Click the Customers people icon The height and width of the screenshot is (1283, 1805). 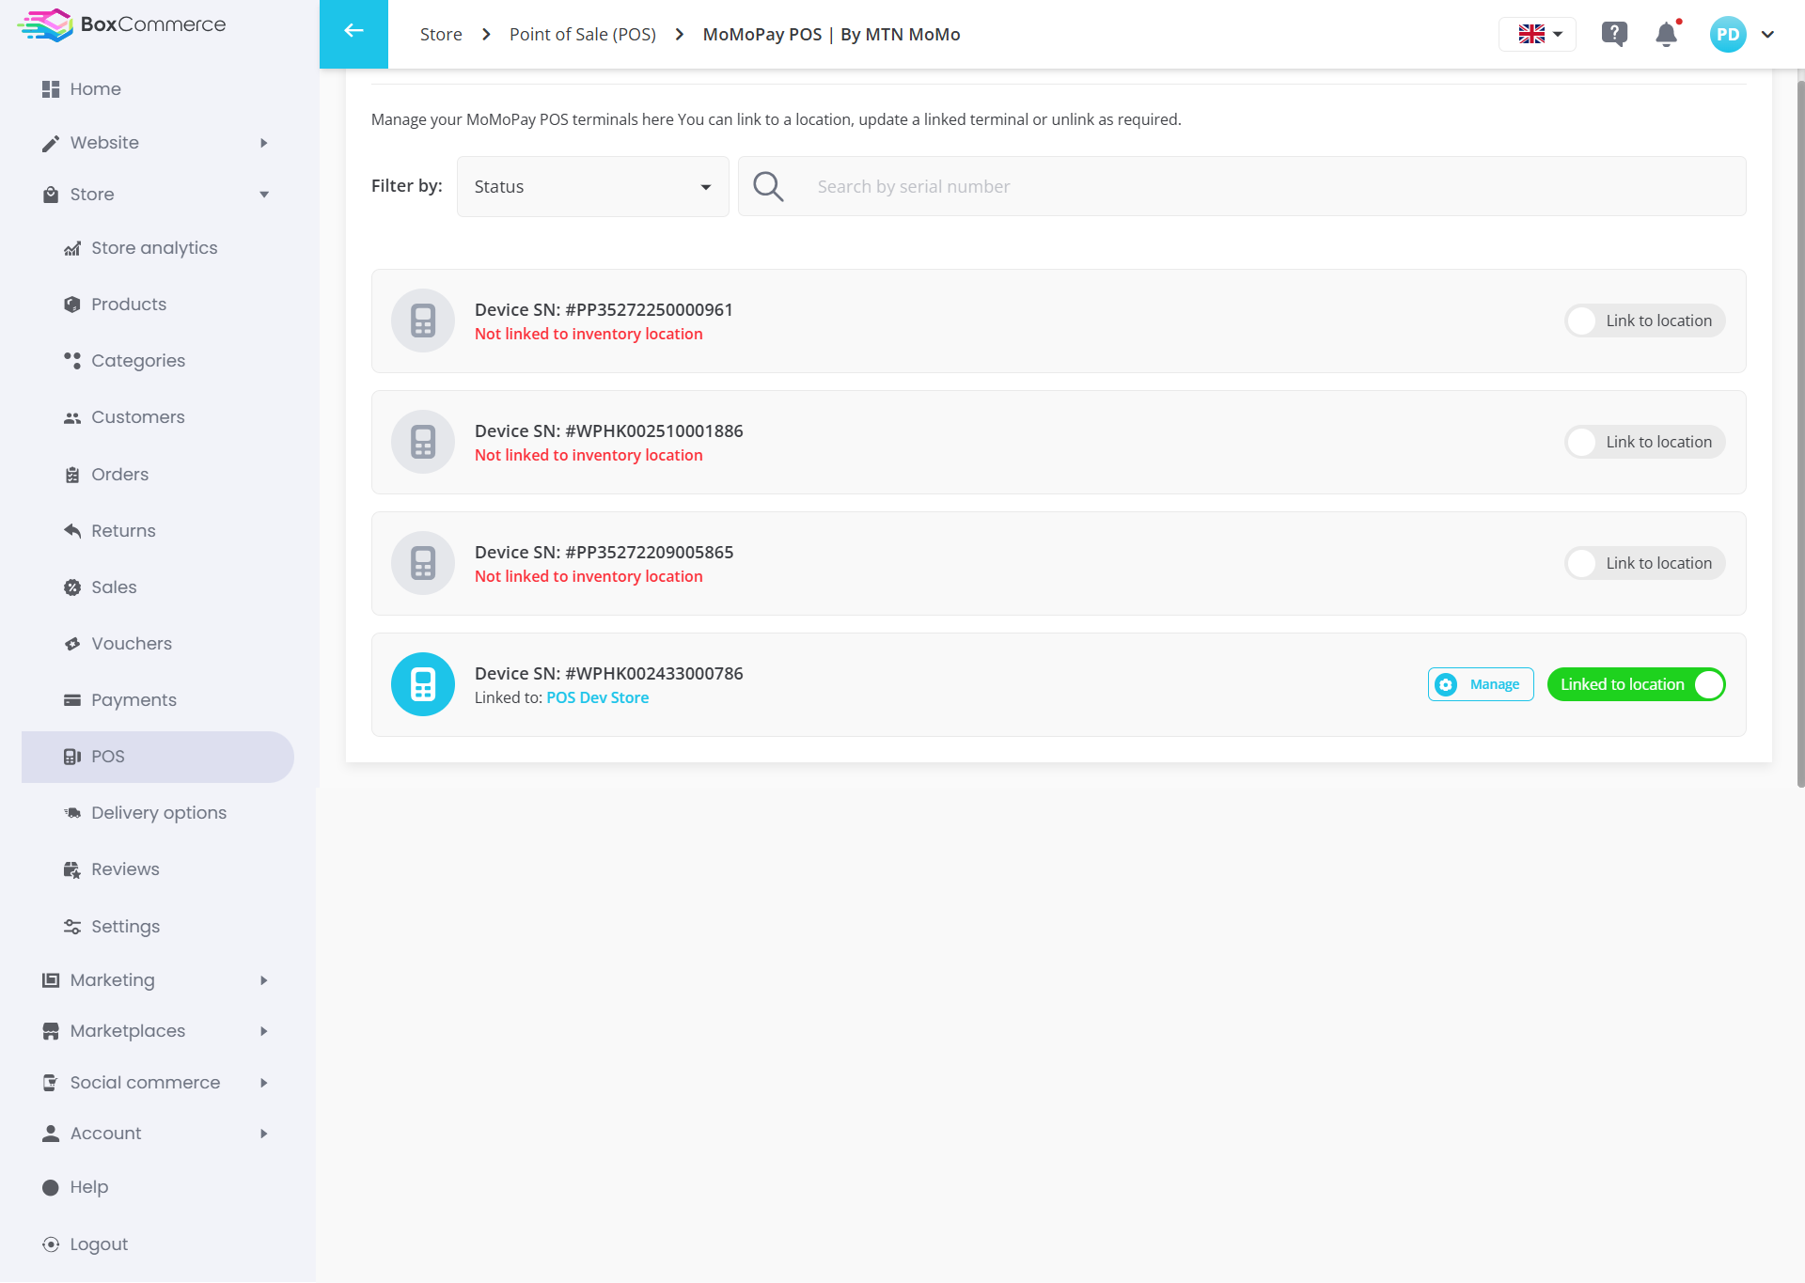(72, 417)
